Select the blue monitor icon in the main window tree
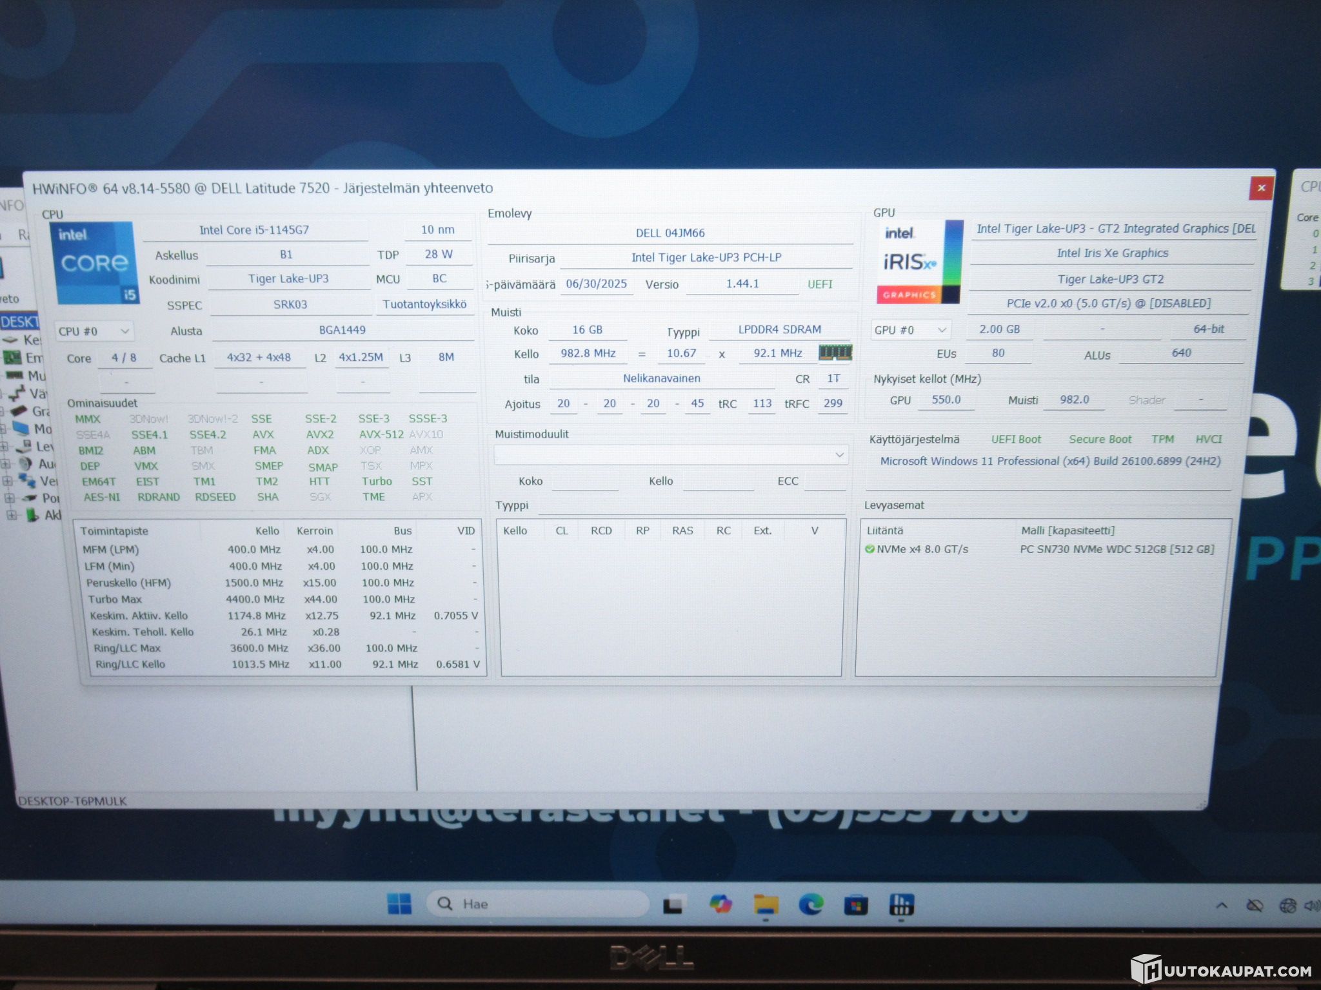The height and width of the screenshot is (990, 1321). [21, 428]
